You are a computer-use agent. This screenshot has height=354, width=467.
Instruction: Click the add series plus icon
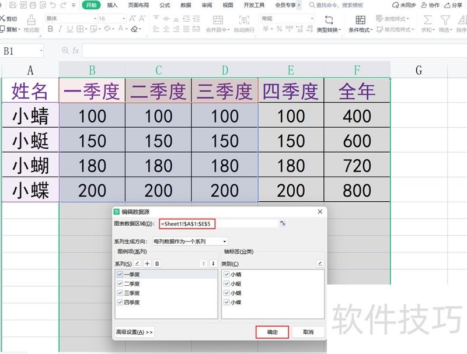pos(147,264)
